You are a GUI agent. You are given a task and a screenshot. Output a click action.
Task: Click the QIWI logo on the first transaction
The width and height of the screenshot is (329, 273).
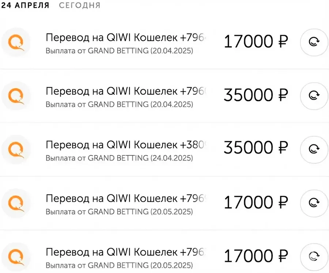[x=16, y=42]
